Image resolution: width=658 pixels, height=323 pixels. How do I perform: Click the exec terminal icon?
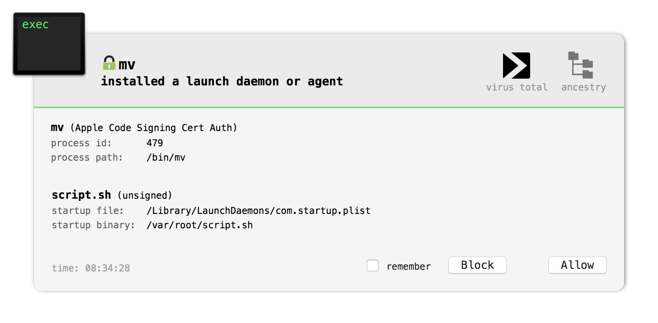49,44
